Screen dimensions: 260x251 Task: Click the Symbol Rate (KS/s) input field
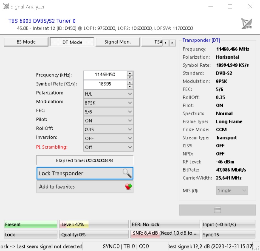pyautogui.click(x=105, y=84)
